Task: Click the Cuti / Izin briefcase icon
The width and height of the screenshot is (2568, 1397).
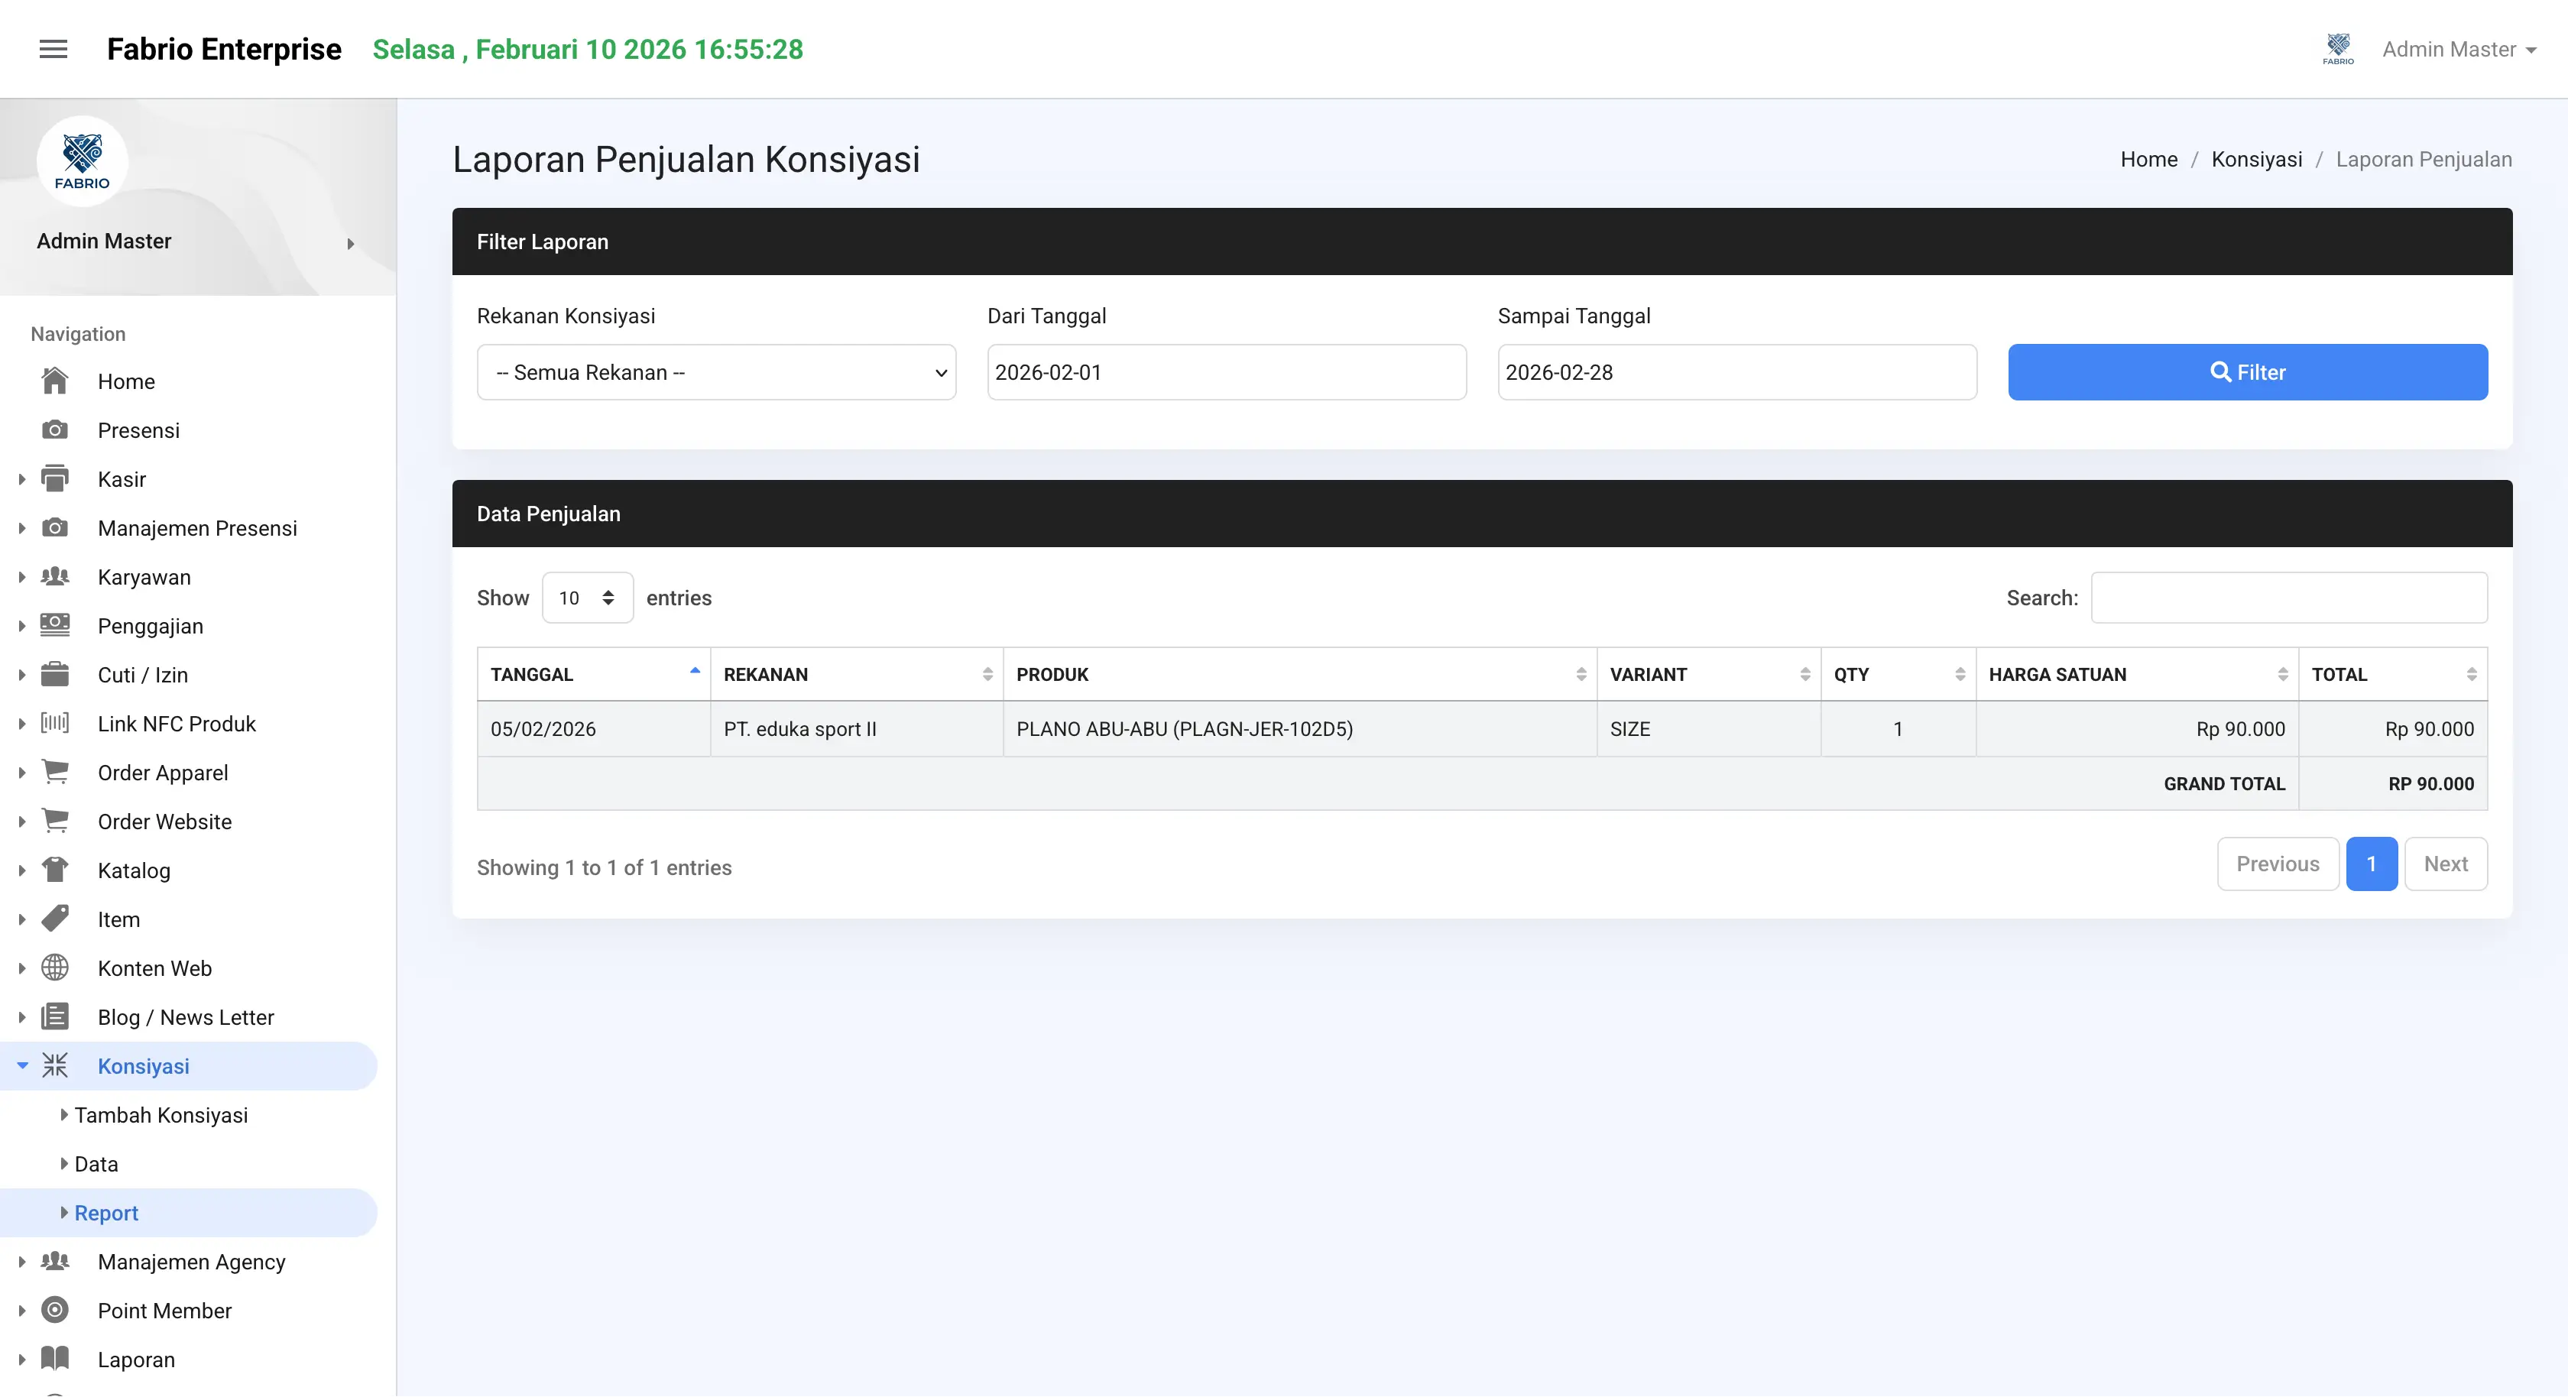Action: pyautogui.click(x=55, y=674)
